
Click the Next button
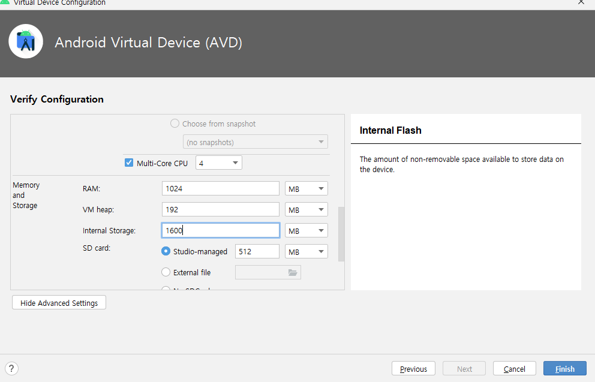tap(464, 369)
